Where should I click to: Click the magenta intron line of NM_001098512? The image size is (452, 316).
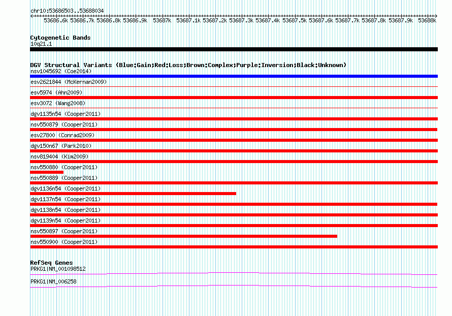pyautogui.click(x=234, y=273)
